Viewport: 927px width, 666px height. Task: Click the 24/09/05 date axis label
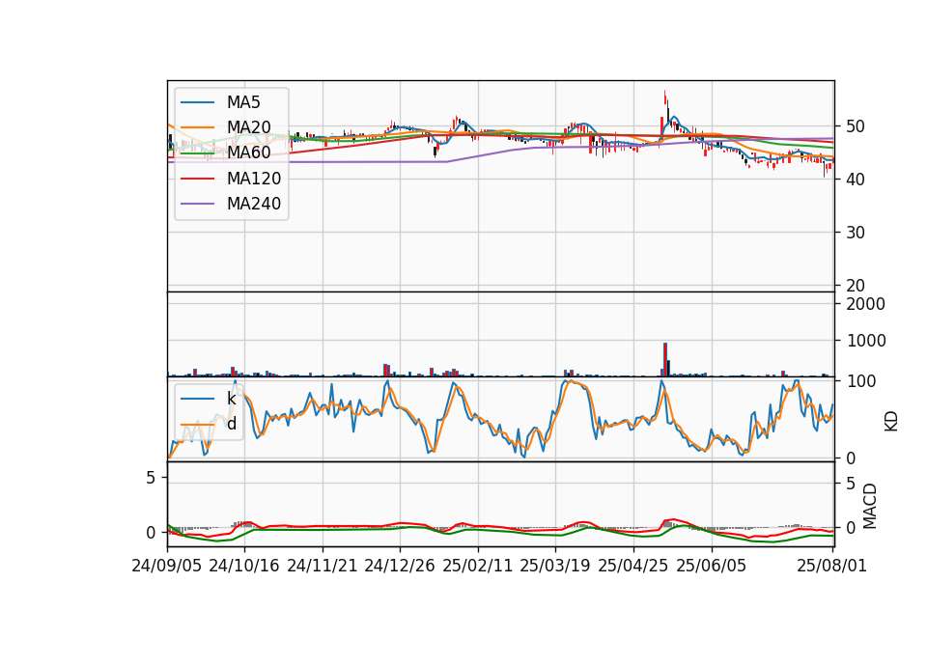point(167,566)
